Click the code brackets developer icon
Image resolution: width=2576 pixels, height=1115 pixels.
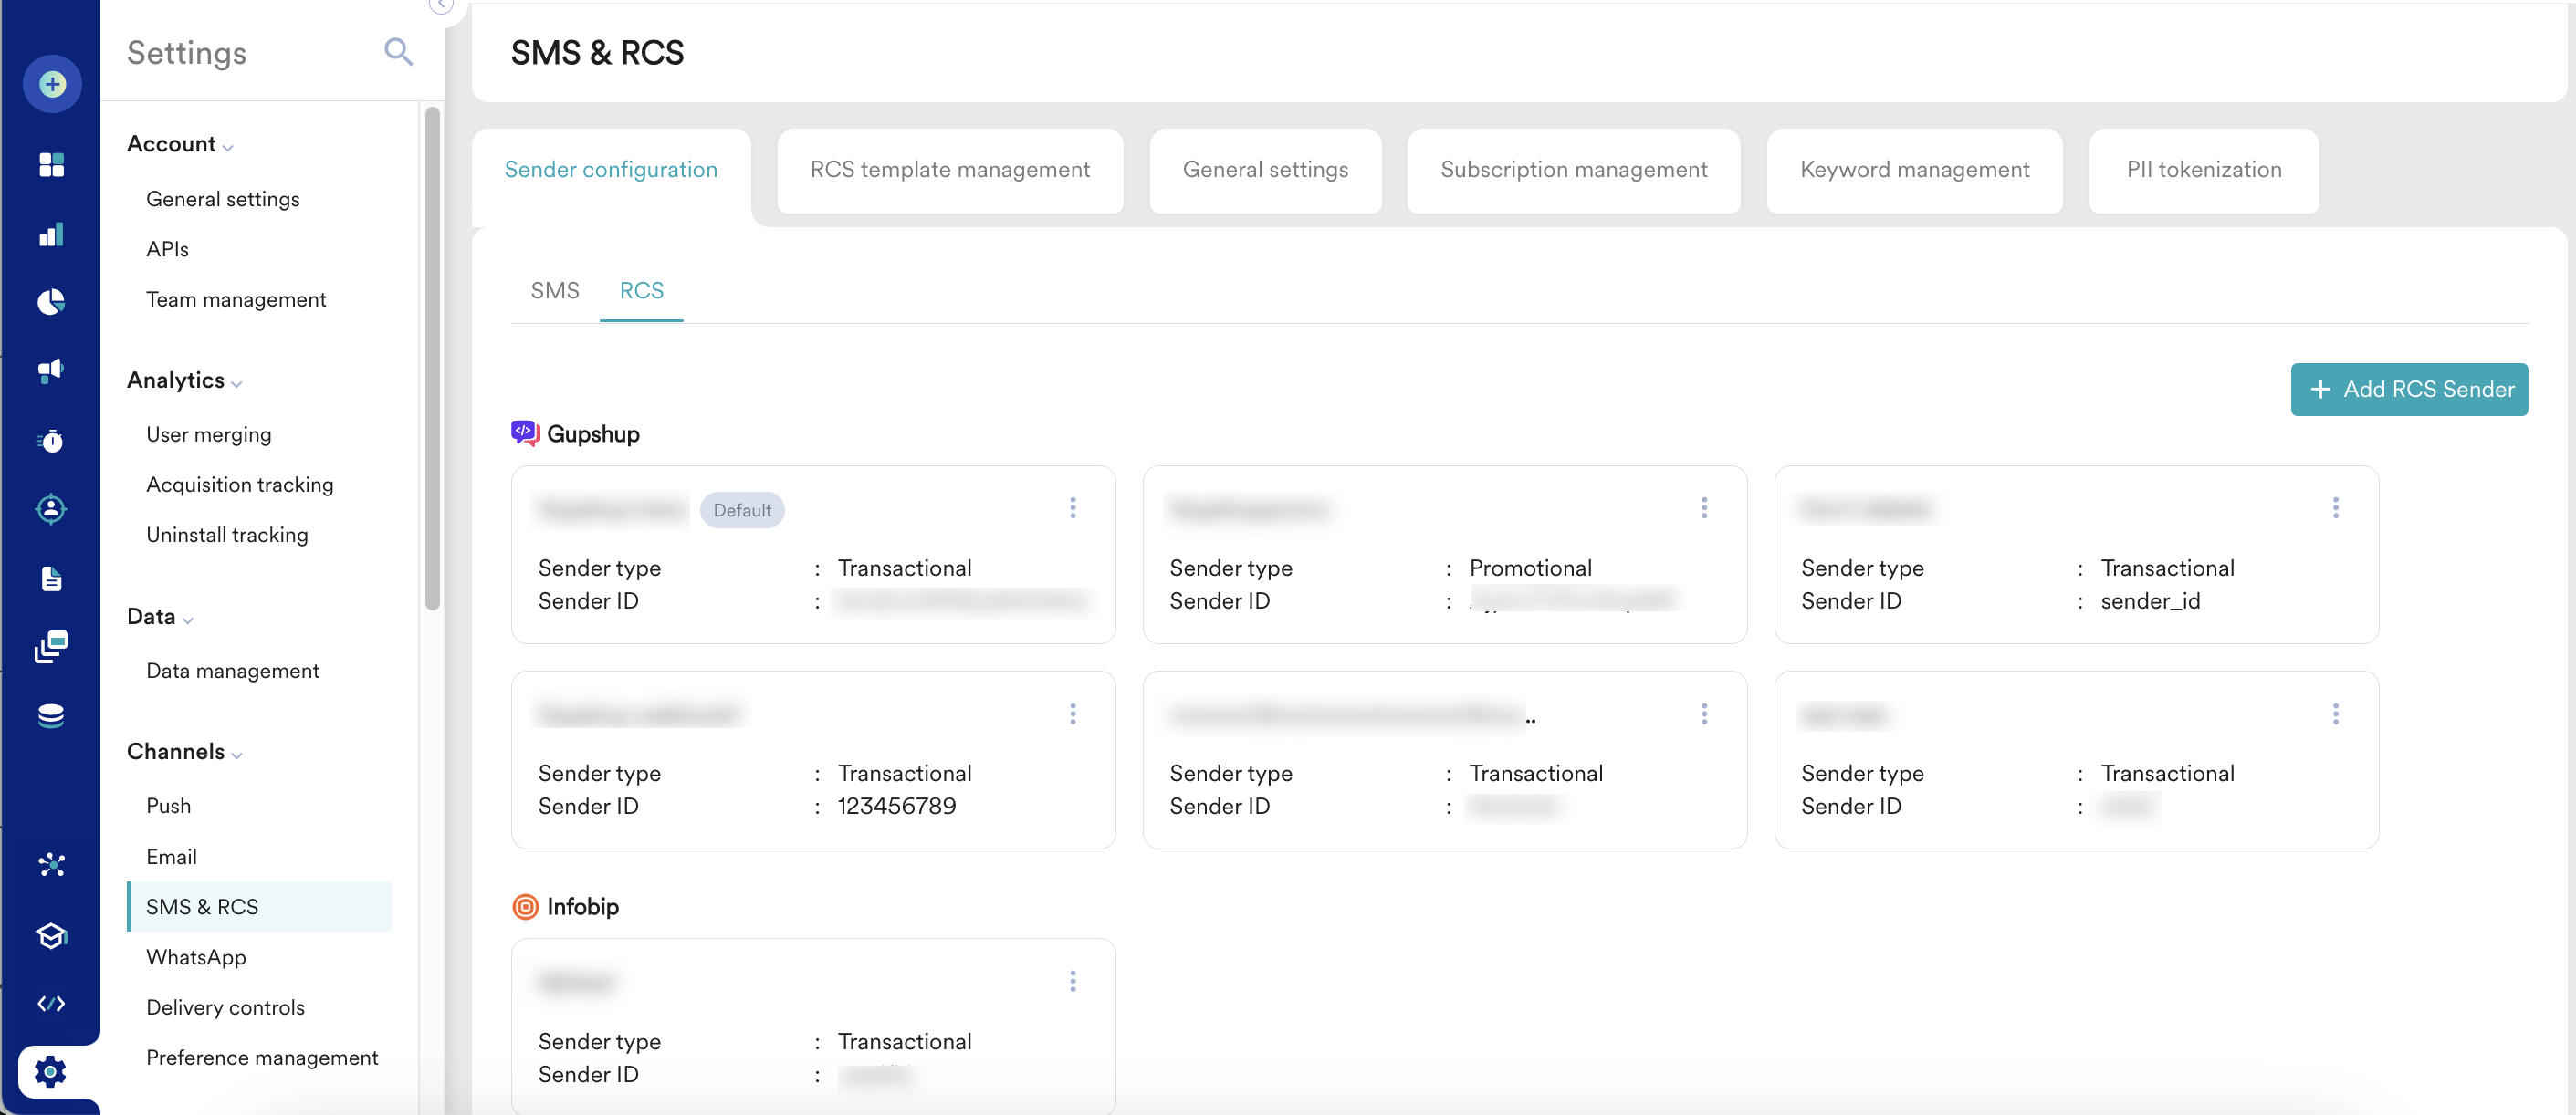(x=51, y=1003)
